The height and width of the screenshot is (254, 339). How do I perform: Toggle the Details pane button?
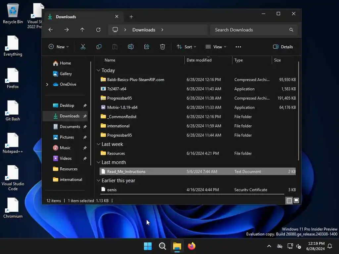click(283, 47)
